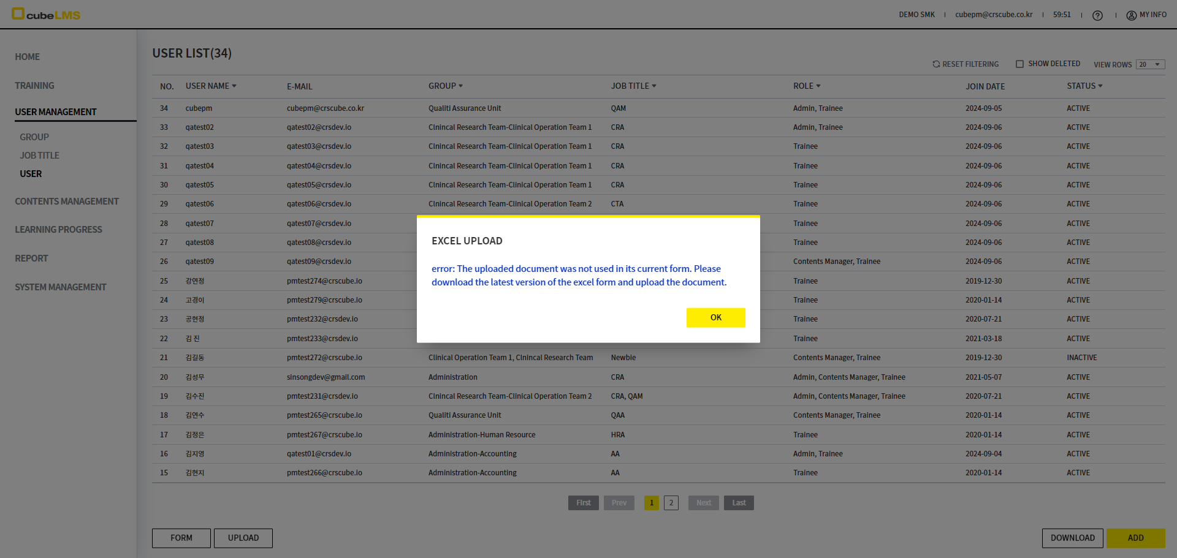The image size is (1177, 558).
Task: Click the Download button
Action: click(1072, 538)
